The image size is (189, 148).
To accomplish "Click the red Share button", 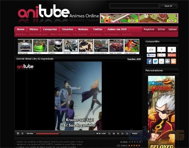I will click(172, 55).
